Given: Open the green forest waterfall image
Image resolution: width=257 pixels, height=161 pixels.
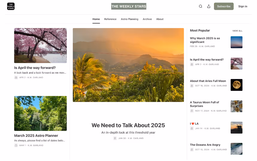Looking at the screenshot, I should tap(40, 113).
